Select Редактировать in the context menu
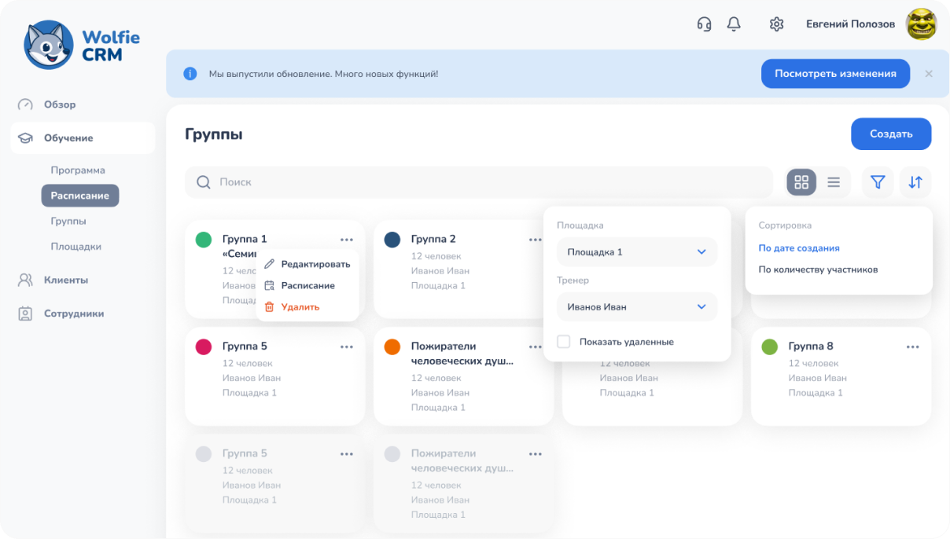The width and height of the screenshot is (950, 539). pos(315,264)
